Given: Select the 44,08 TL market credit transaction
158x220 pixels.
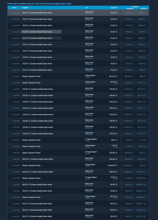Looking at the screenshot, I should point(78,83).
